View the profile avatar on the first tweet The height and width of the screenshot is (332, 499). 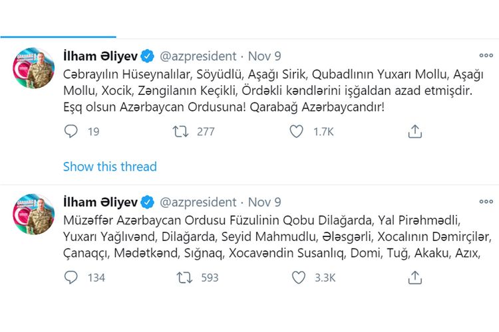[33, 68]
